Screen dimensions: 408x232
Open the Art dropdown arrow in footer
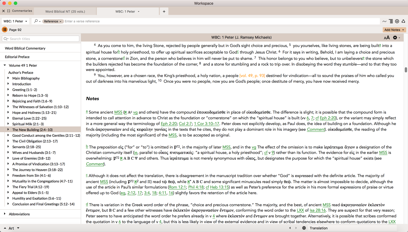[18, 228]
